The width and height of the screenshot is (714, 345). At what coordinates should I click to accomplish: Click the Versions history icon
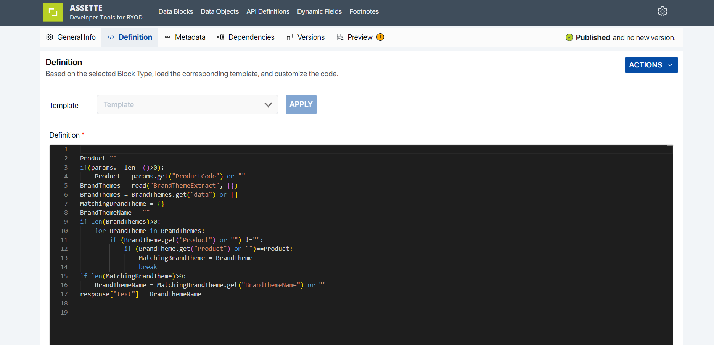(289, 37)
